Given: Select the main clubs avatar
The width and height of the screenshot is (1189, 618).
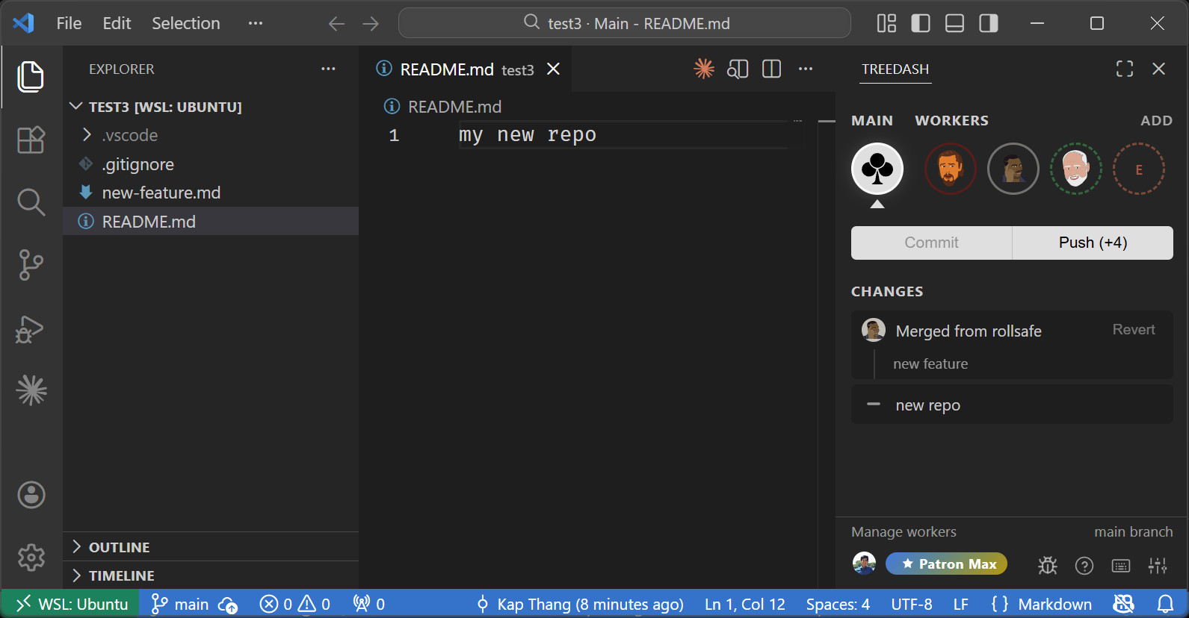Looking at the screenshot, I should [x=877, y=169].
